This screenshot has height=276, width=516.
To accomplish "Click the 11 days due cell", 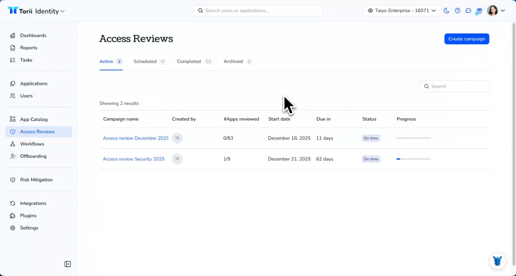I will [x=325, y=138].
